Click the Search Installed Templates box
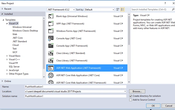Screen dimensions: 175x110 (151, 10)
